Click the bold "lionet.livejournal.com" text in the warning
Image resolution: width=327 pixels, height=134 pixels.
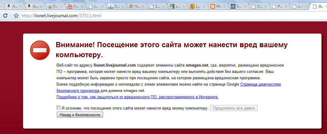point(115,65)
